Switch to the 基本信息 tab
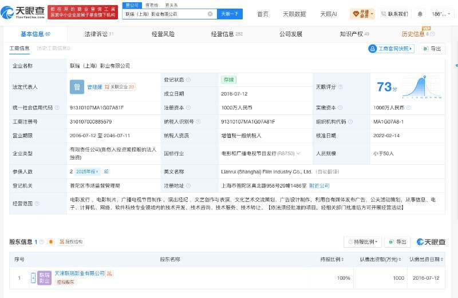The width and height of the screenshot is (458, 298). [x=35, y=34]
